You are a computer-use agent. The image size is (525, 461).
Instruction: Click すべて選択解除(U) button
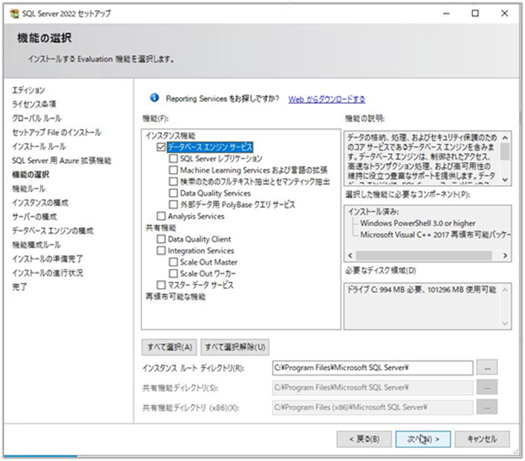[x=235, y=347]
